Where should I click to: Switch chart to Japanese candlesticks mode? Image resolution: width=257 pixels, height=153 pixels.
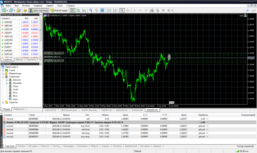point(78,11)
